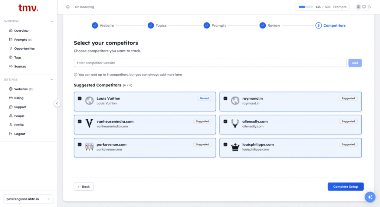This screenshot has height=207, width=380.
Task: Click the Topics step checkmark circle
Action: click(x=151, y=26)
